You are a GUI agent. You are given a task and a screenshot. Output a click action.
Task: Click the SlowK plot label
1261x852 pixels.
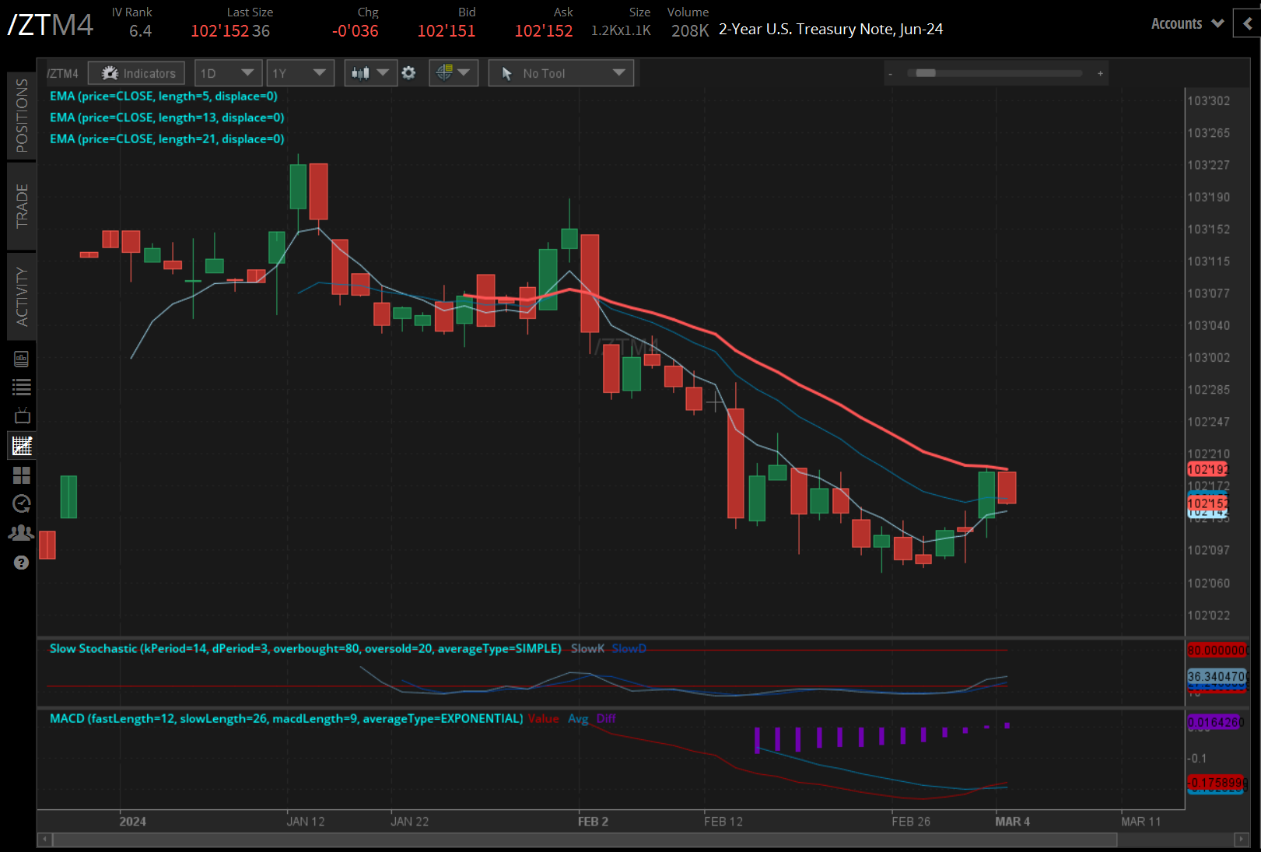(x=587, y=649)
